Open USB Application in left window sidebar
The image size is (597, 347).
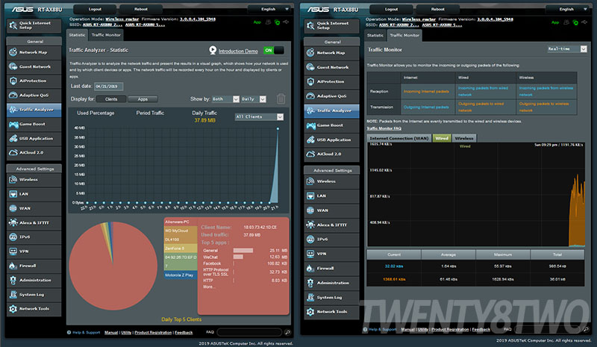[34, 138]
